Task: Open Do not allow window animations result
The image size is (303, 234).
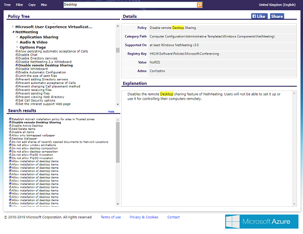Action: [x=34, y=145]
